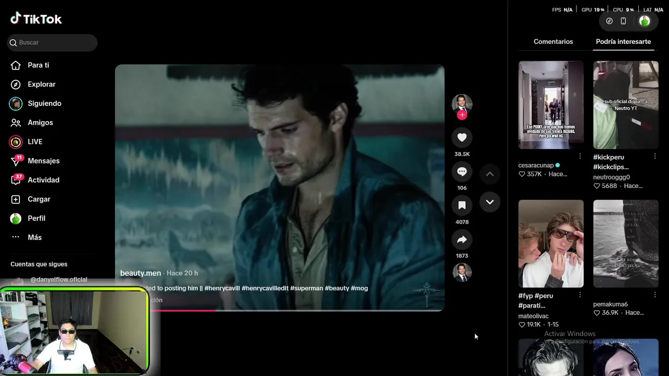Click the friends icon beside Amigos
Viewport: 669px width, 376px height.
(x=16, y=123)
